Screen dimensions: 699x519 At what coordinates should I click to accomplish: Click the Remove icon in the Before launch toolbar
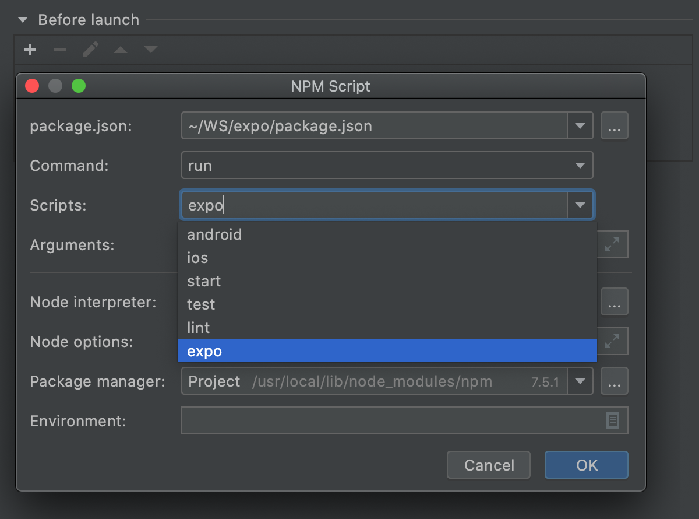60,50
